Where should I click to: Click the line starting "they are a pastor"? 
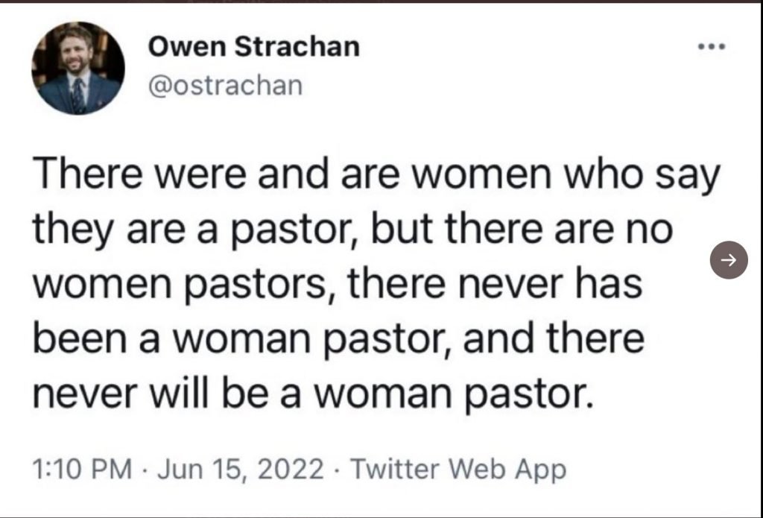(x=352, y=230)
